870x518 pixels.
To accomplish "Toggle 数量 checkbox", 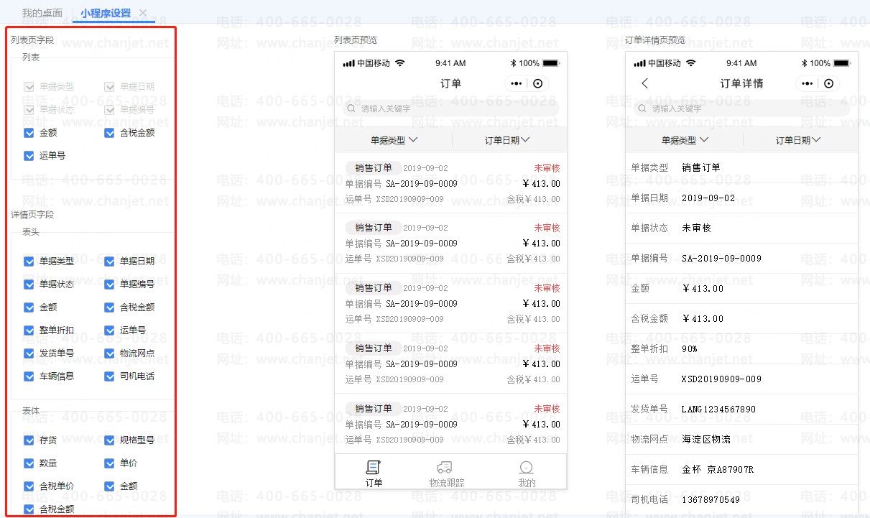I will pos(29,463).
